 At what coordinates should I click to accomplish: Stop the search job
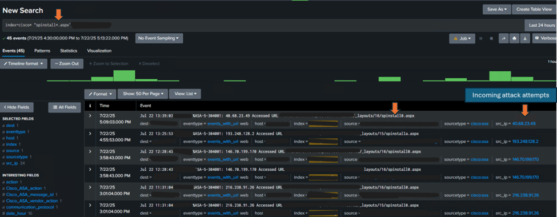click(x=491, y=38)
